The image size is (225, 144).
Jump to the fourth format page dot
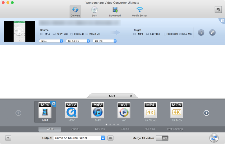[118, 125]
